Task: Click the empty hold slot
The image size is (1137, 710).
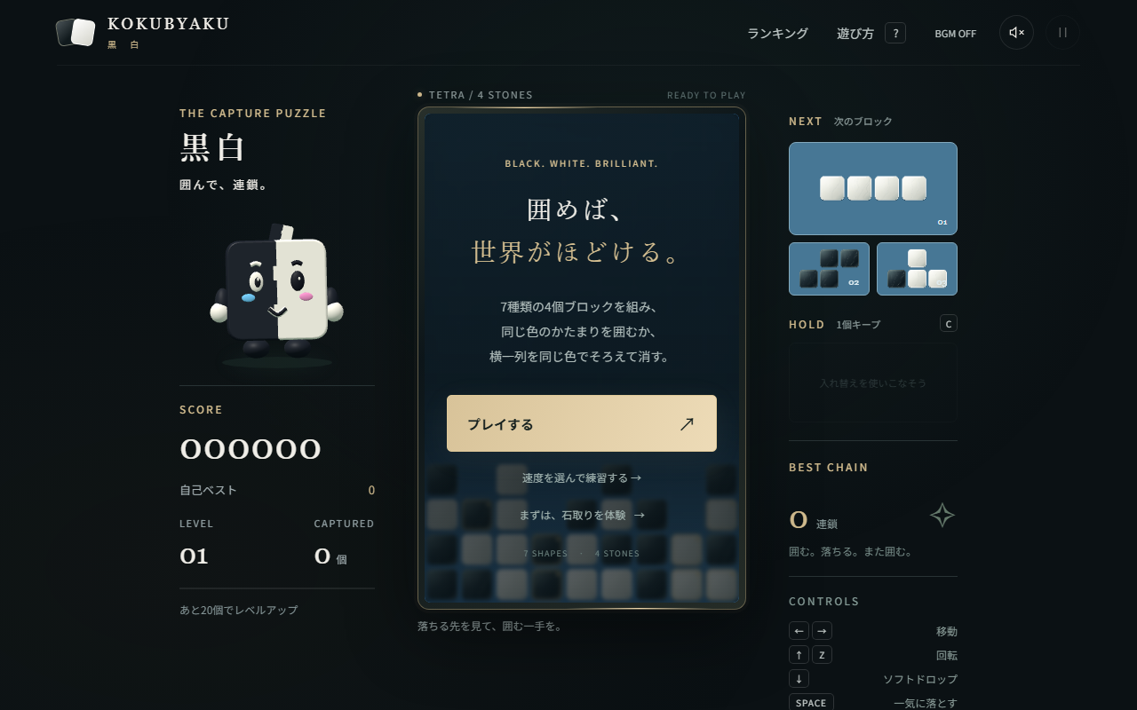Action: coord(873,383)
